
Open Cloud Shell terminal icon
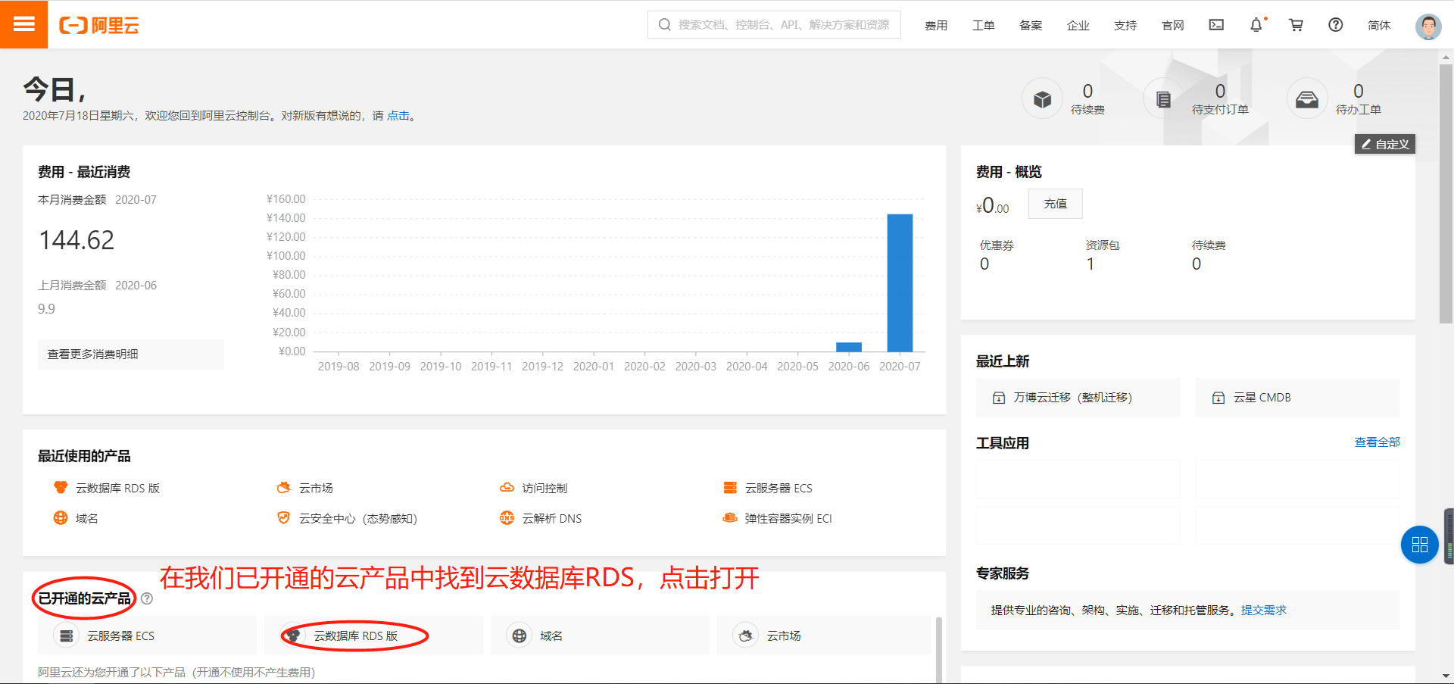click(x=1216, y=25)
